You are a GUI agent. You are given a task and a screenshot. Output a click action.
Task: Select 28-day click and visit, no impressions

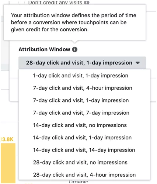pos(80,163)
